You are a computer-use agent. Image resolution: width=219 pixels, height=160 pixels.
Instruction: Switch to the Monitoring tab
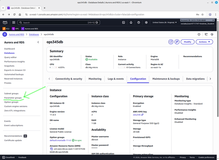tap(95, 79)
